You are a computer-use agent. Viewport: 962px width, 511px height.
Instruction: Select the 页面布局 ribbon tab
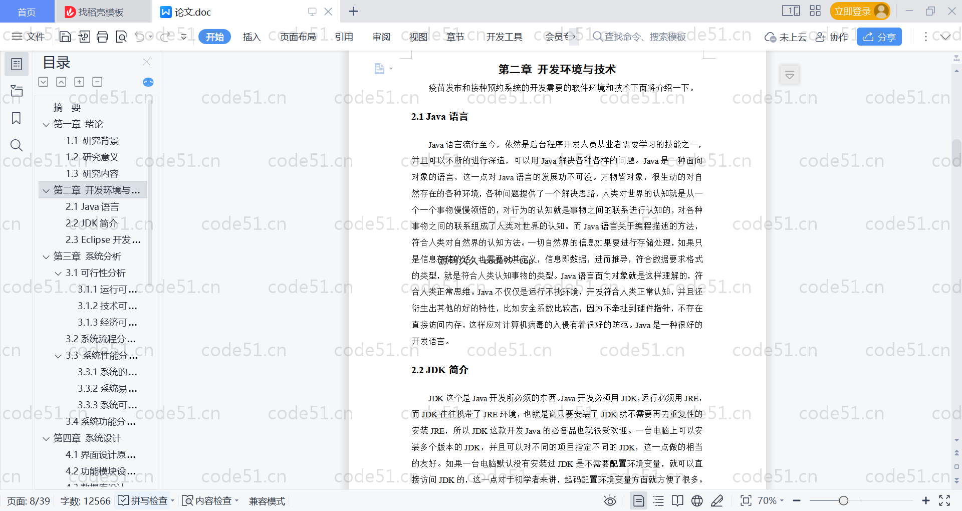[x=298, y=37]
